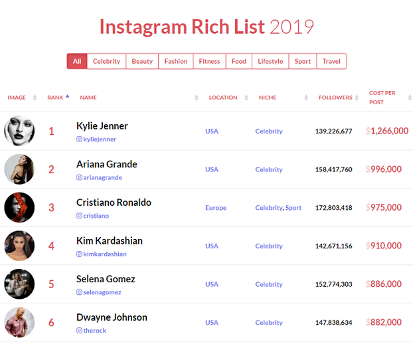Open the kimkardashian handle link
The height and width of the screenshot is (344, 413).
[105, 254]
